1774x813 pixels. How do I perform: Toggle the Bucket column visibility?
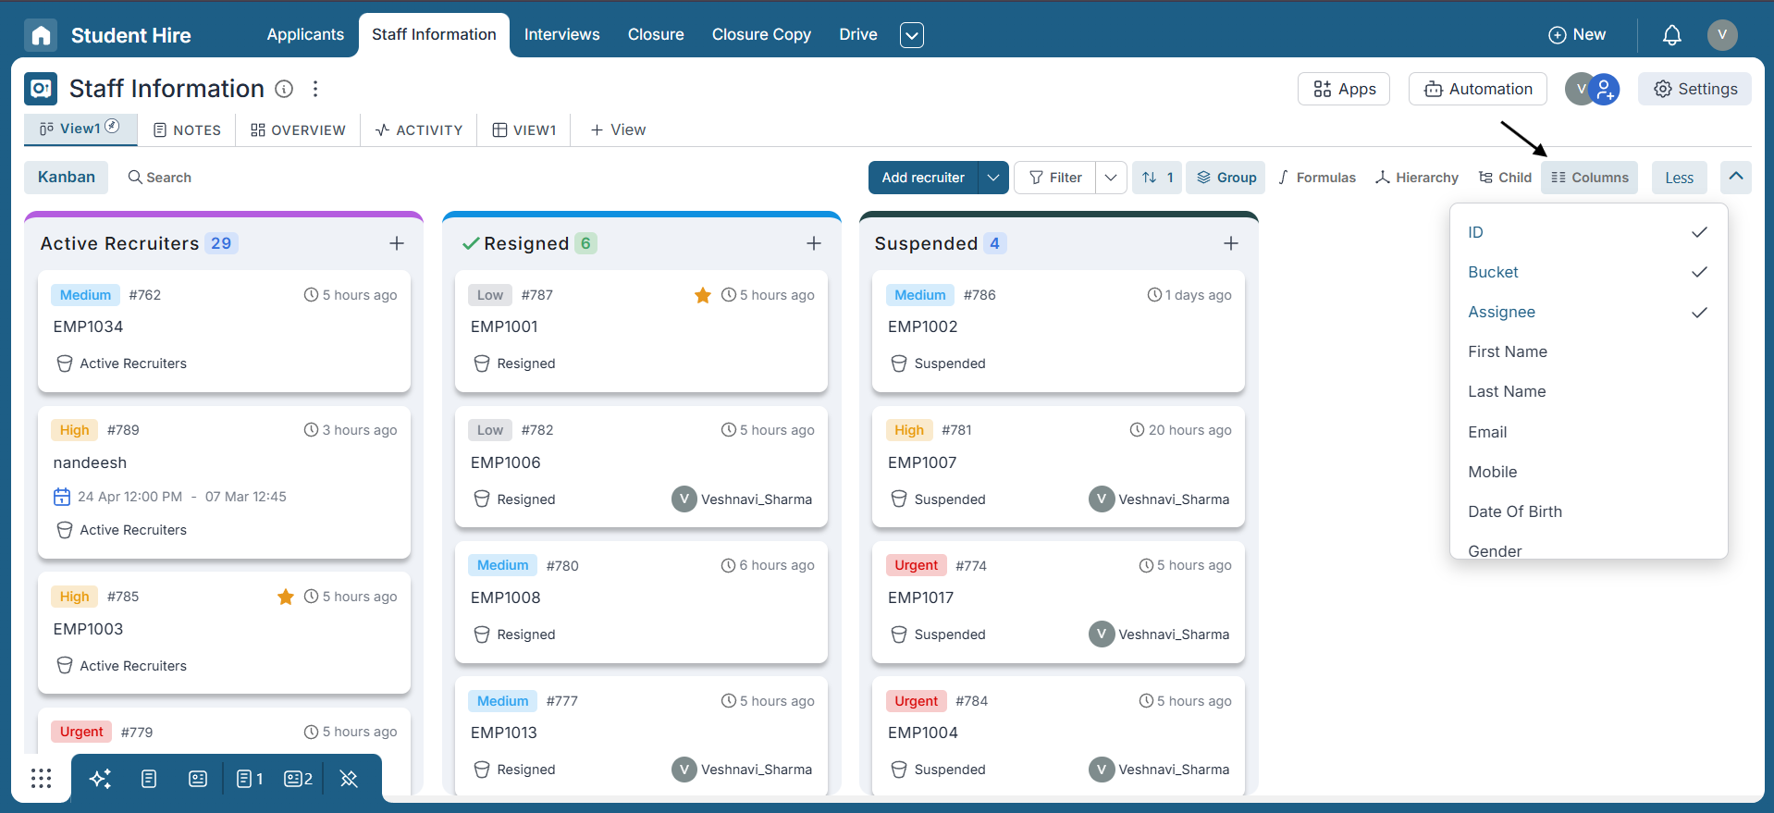point(1588,272)
